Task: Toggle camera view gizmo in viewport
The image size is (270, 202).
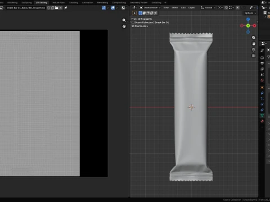Action: (x=254, y=49)
